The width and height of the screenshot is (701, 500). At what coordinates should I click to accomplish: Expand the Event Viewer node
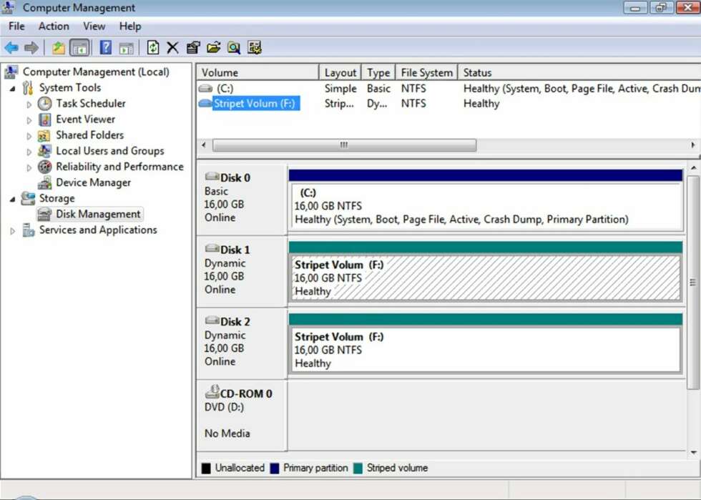point(29,120)
